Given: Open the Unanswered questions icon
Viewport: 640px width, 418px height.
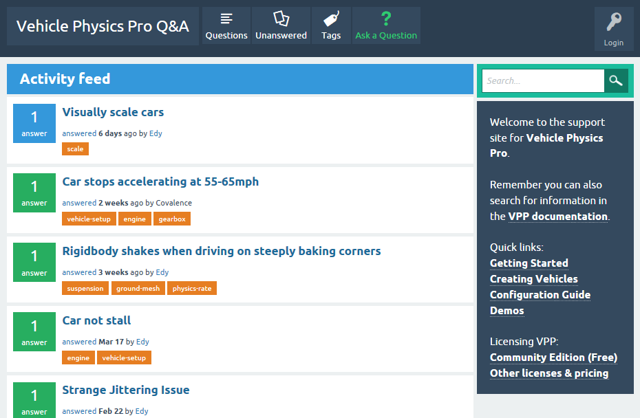Looking at the screenshot, I should coord(281,17).
